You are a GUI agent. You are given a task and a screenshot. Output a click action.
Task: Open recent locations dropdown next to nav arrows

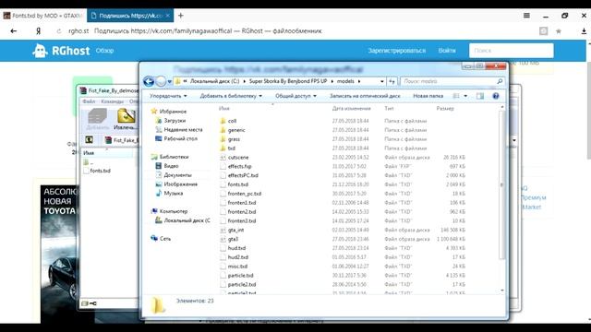(170, 81)
